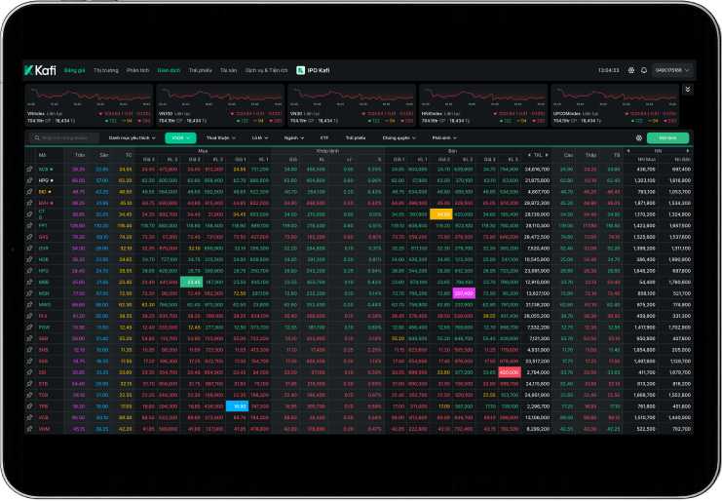This screenshot has width=722, height=501.
Task: Open Tài sản menu
Action: click(x=228, y=70)
